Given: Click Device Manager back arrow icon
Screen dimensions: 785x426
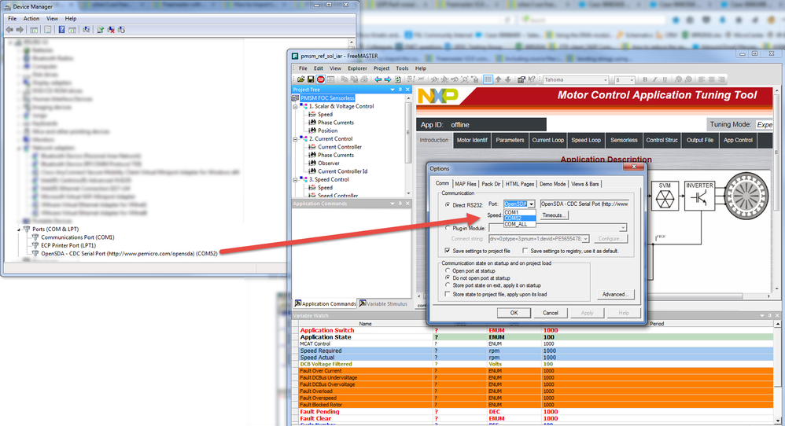Looking at the screenshot, I should [9, 30].
